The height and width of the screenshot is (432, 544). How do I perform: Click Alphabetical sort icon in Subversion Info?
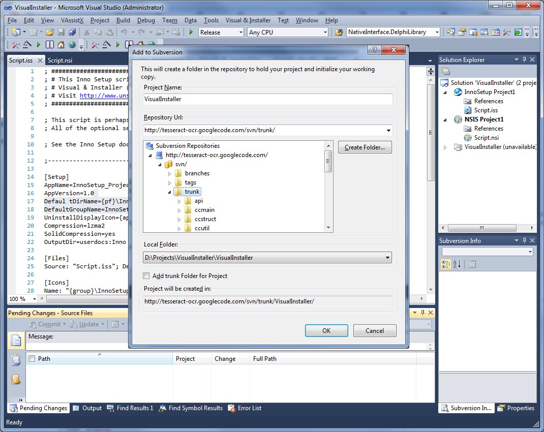tap(457, 264)
